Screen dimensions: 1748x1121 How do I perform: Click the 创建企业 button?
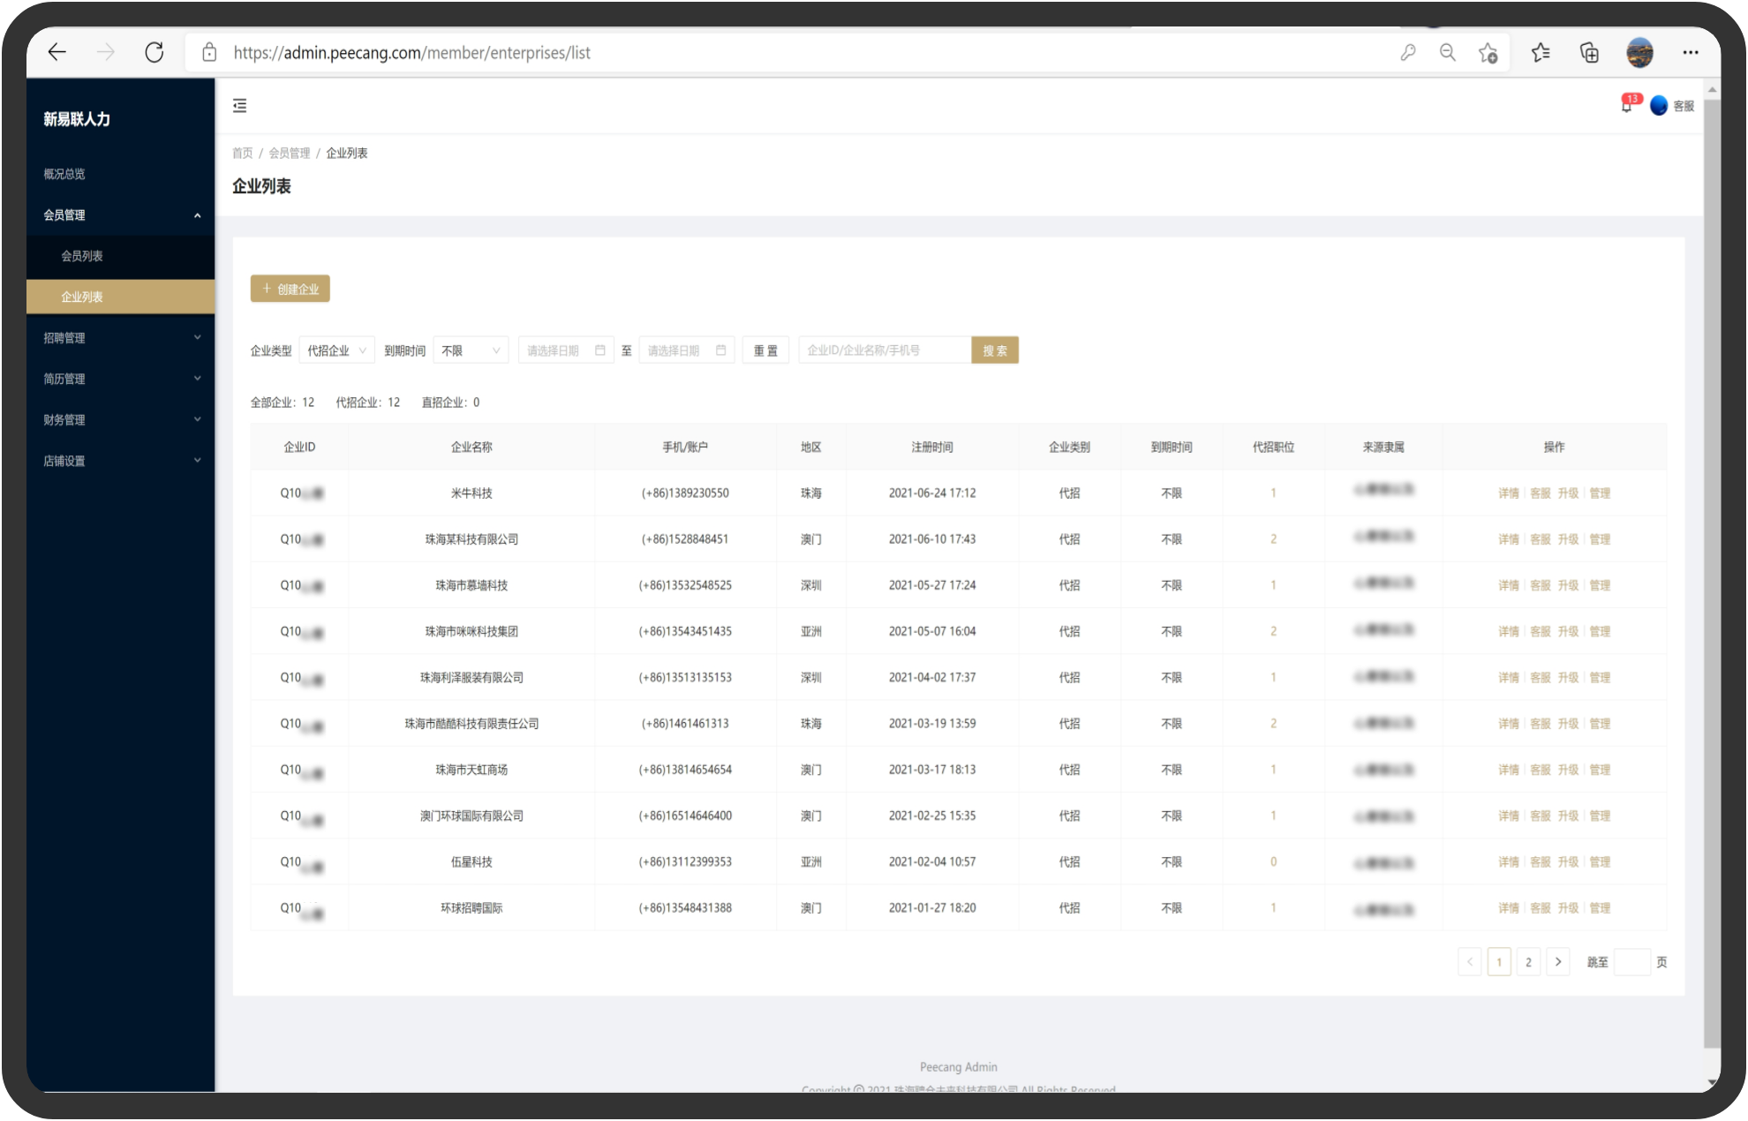click(290, 289)
